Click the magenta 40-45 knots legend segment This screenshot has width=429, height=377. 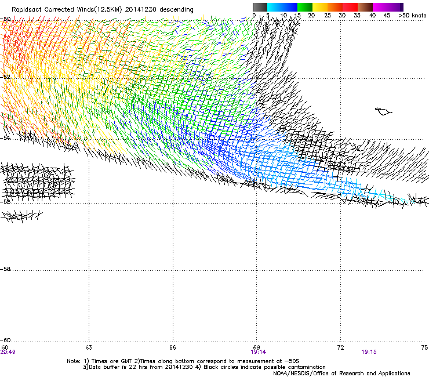coord(380,7)
